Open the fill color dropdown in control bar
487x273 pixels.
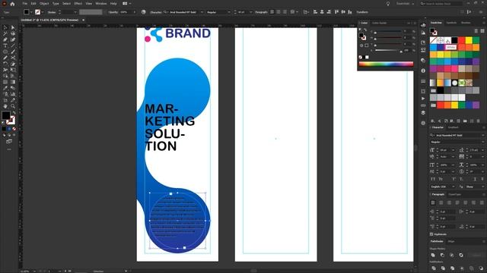point(31,12)
